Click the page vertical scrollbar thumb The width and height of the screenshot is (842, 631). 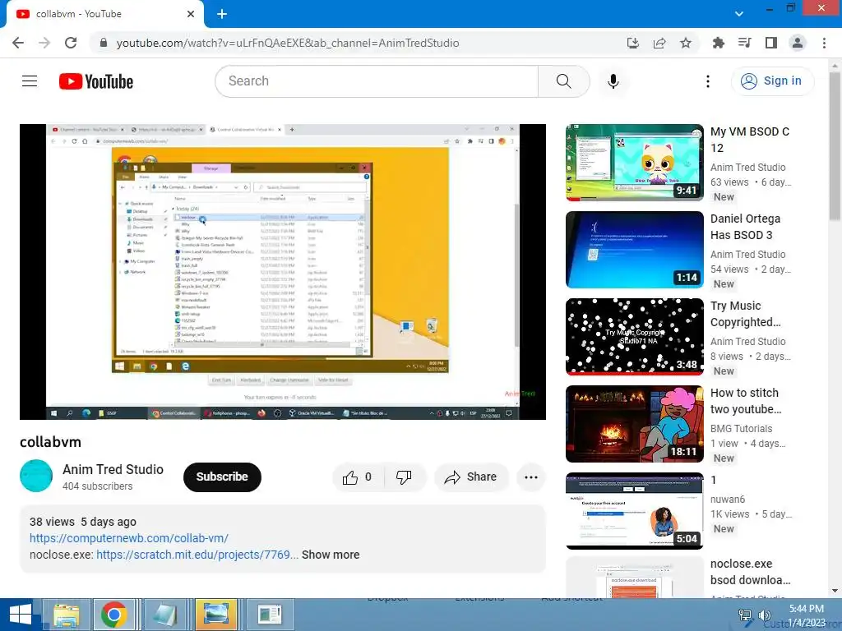coord(835,145)
